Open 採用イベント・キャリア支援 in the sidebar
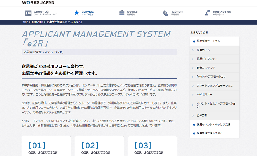 pos(214,124)
